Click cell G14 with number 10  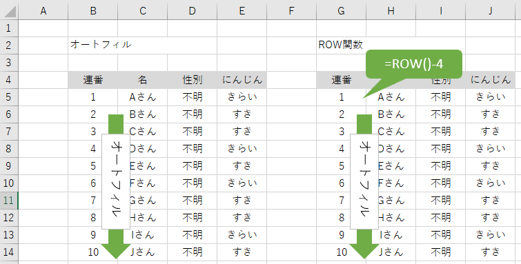point(342,252)
